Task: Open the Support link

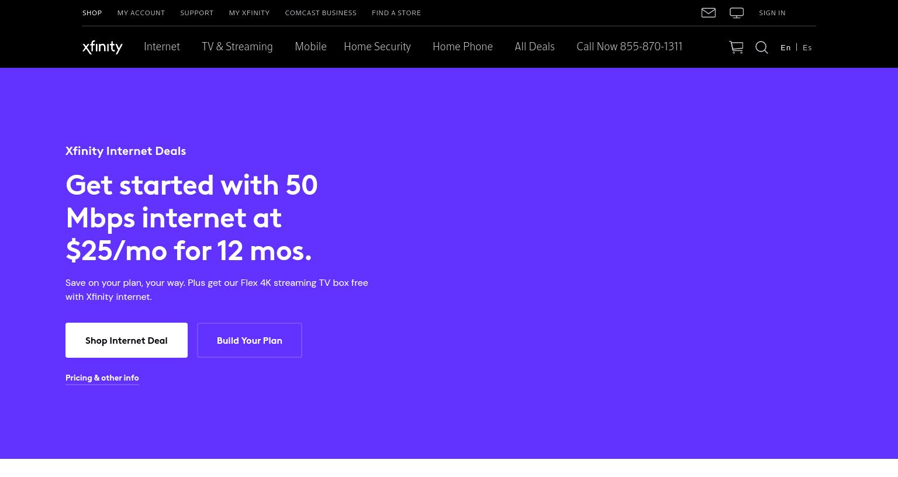Action: tap(196, 13)
